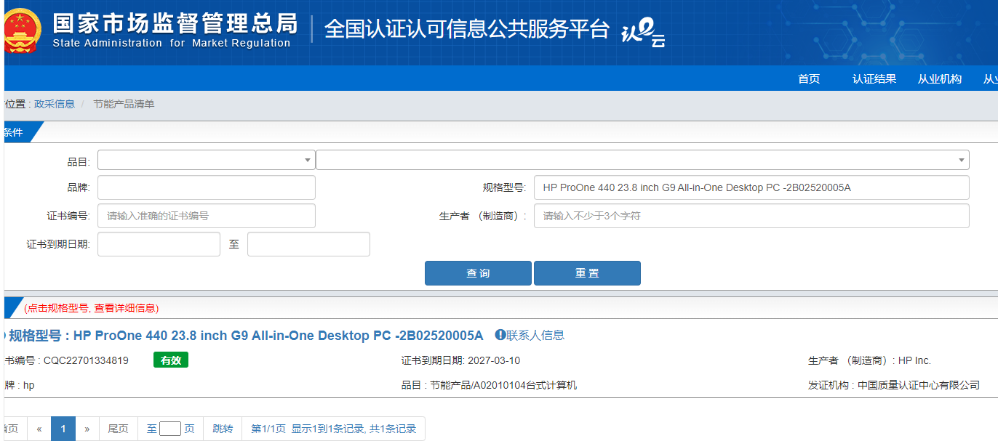Click the 证书编号 input field
The width and height of the screenshot is (998, 441).
(x=207, y=216)
